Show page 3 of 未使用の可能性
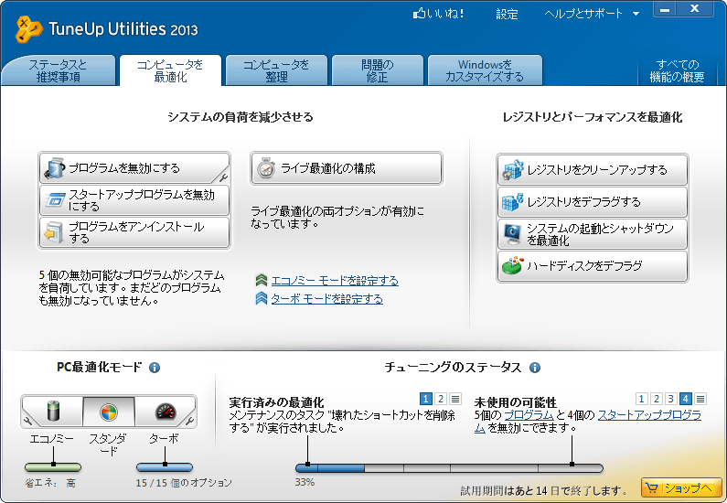727x503 pixels. 671,399
